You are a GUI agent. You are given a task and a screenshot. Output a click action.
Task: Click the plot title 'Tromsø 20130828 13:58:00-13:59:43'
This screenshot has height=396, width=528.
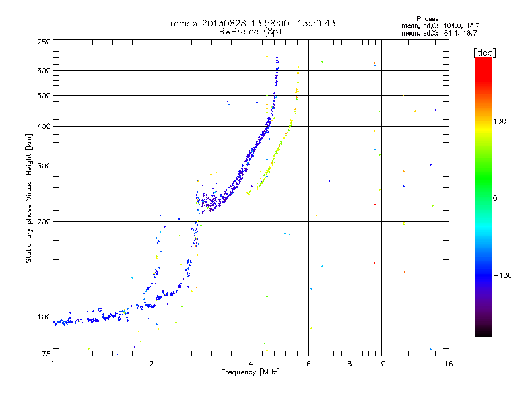click(x=250, y=23)
